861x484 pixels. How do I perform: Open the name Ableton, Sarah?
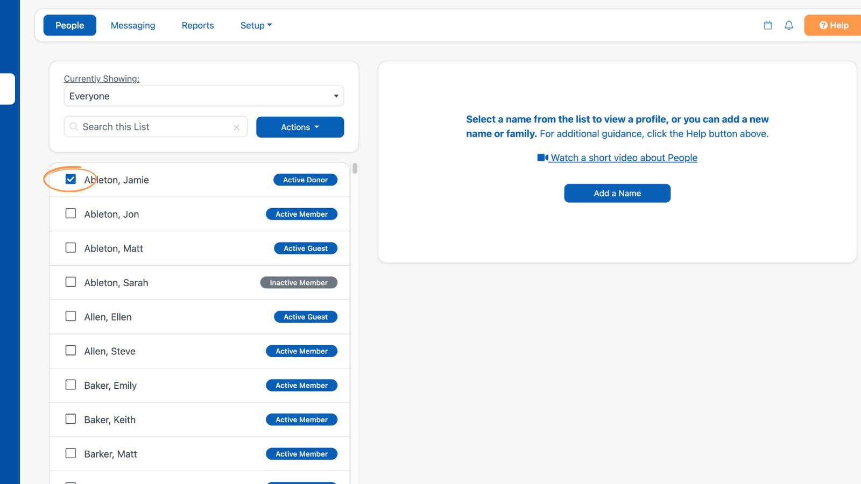(x=116, y=283)
